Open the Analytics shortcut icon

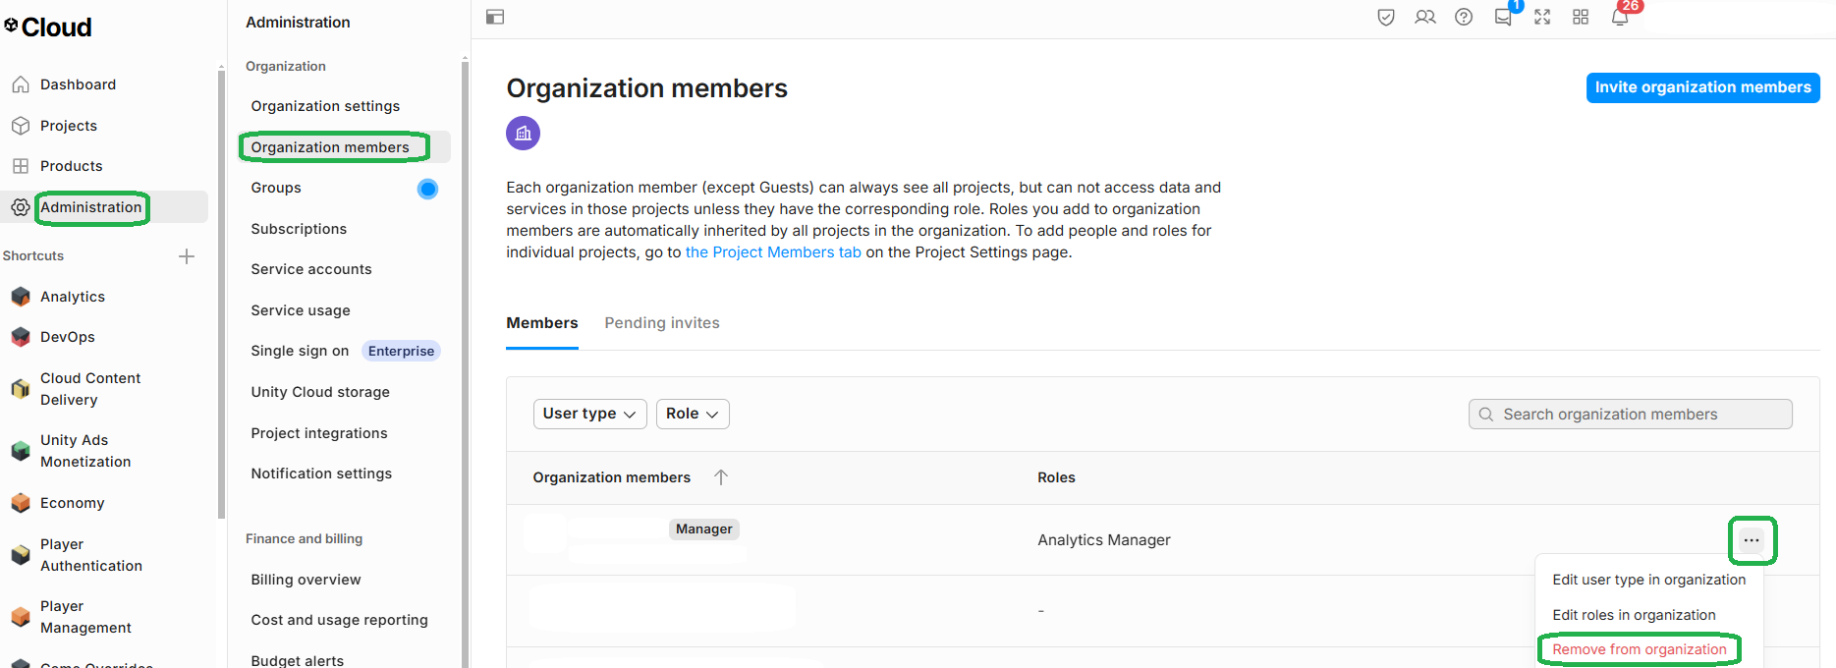pos(21,297)
